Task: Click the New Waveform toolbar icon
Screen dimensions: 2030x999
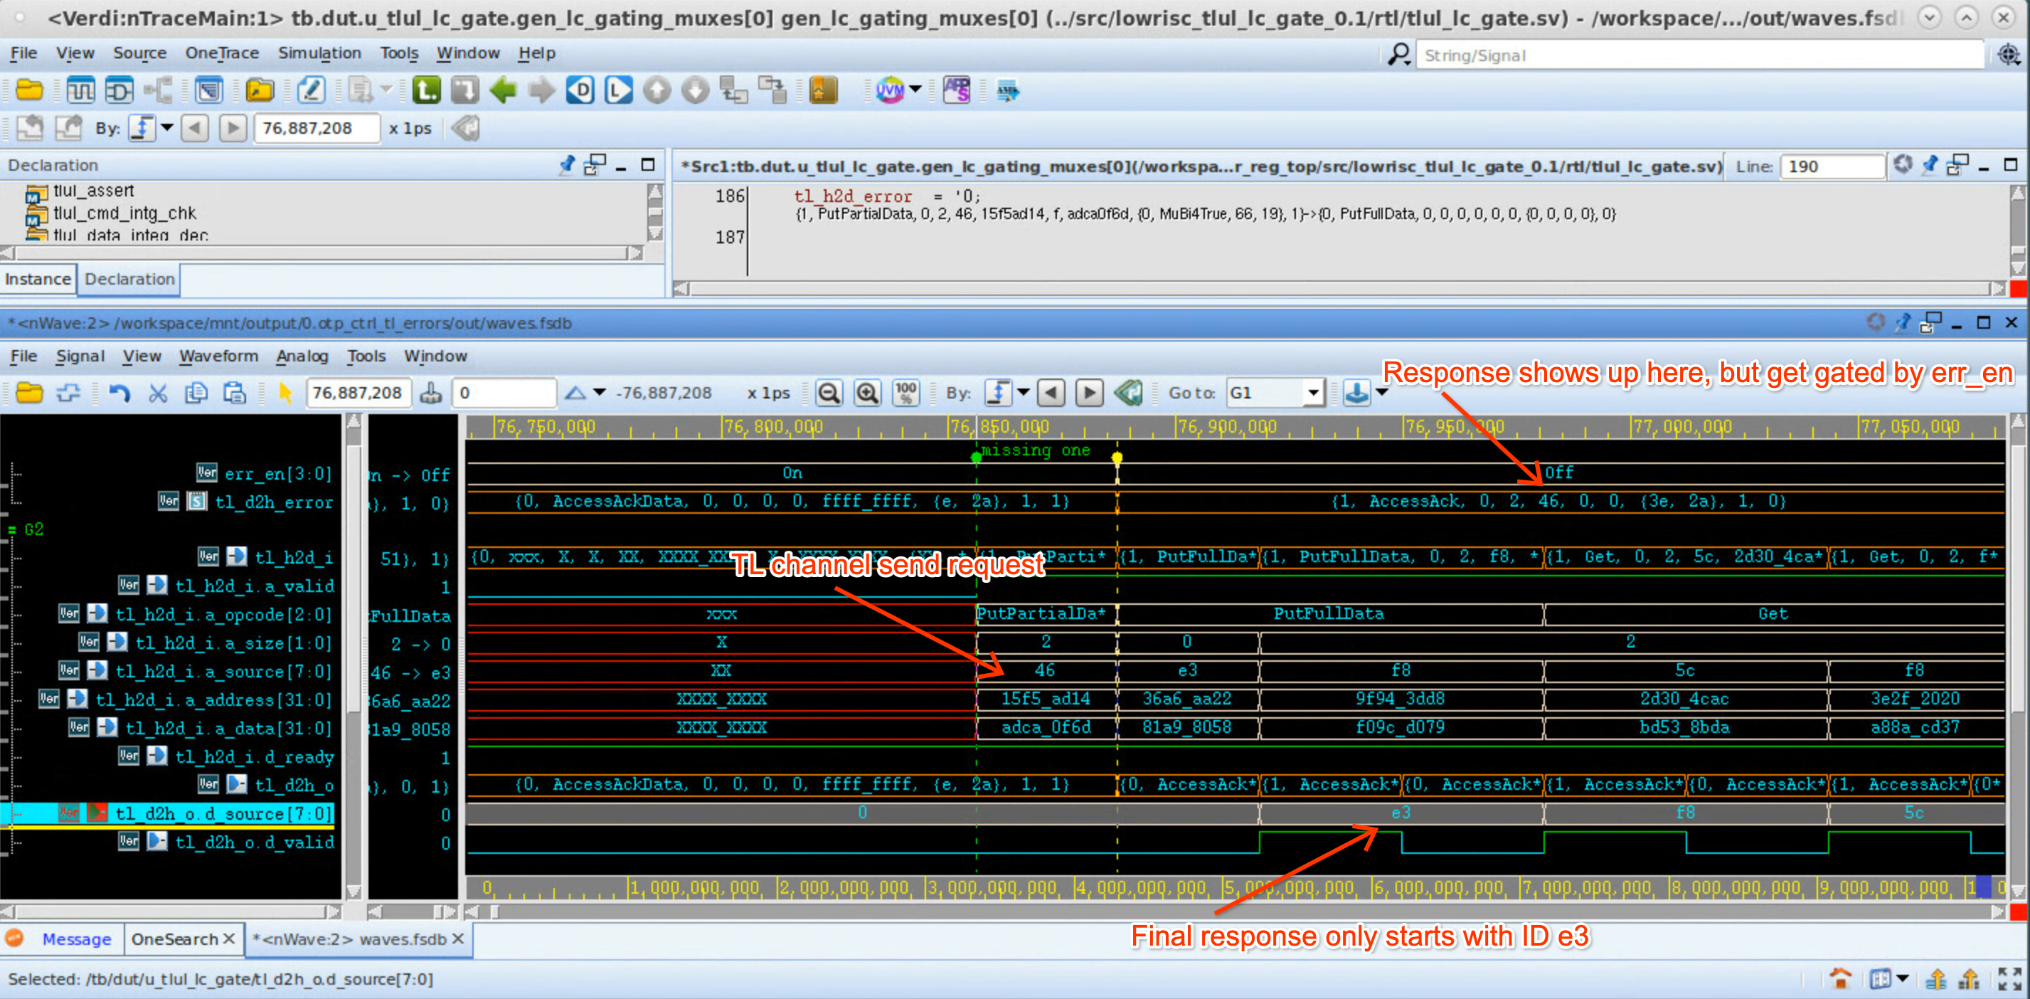Action: coord(80,90)
